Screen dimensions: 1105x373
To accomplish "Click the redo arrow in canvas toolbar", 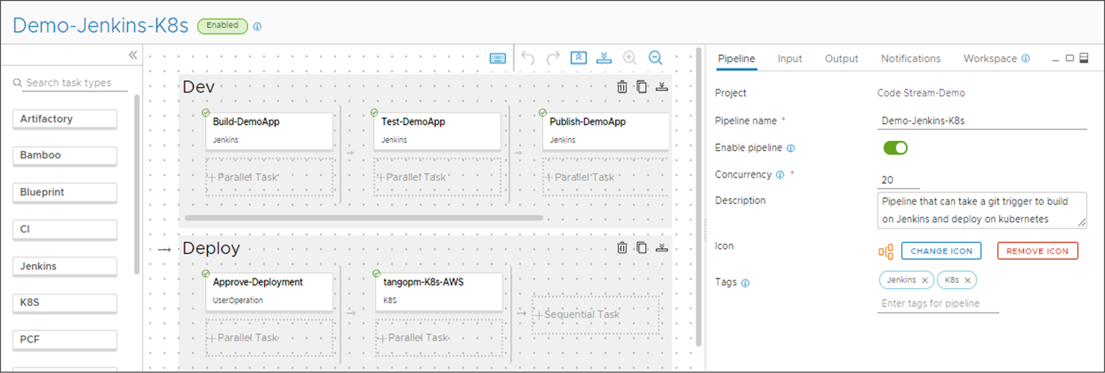I will pos(553,58).
